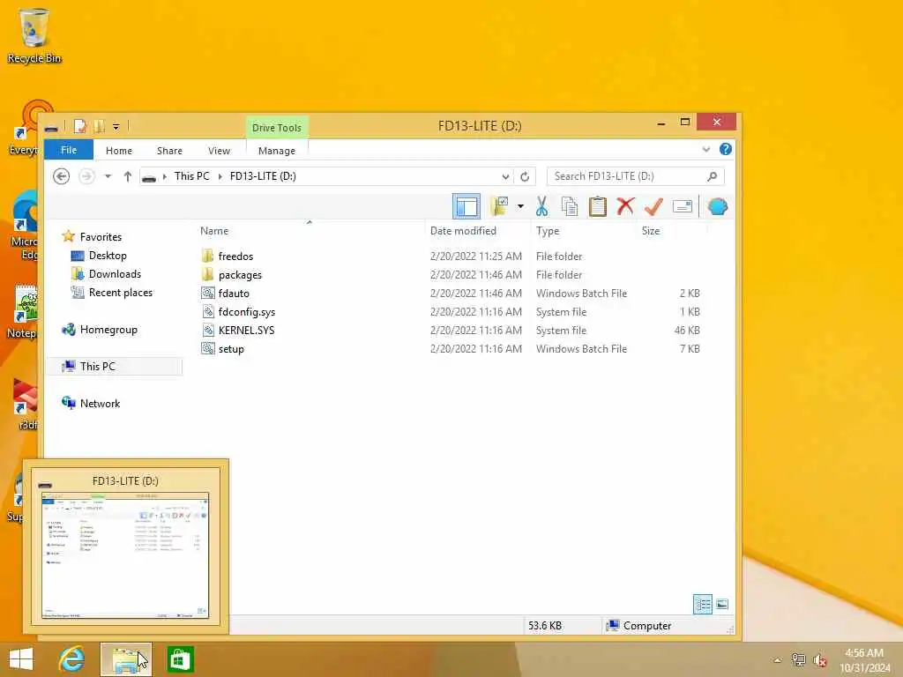
Task: Open the Windows Store taskbar icon
Action: pos(180,659)
